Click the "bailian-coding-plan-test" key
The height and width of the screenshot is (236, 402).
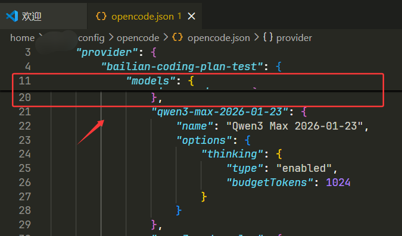click(182, 67)
